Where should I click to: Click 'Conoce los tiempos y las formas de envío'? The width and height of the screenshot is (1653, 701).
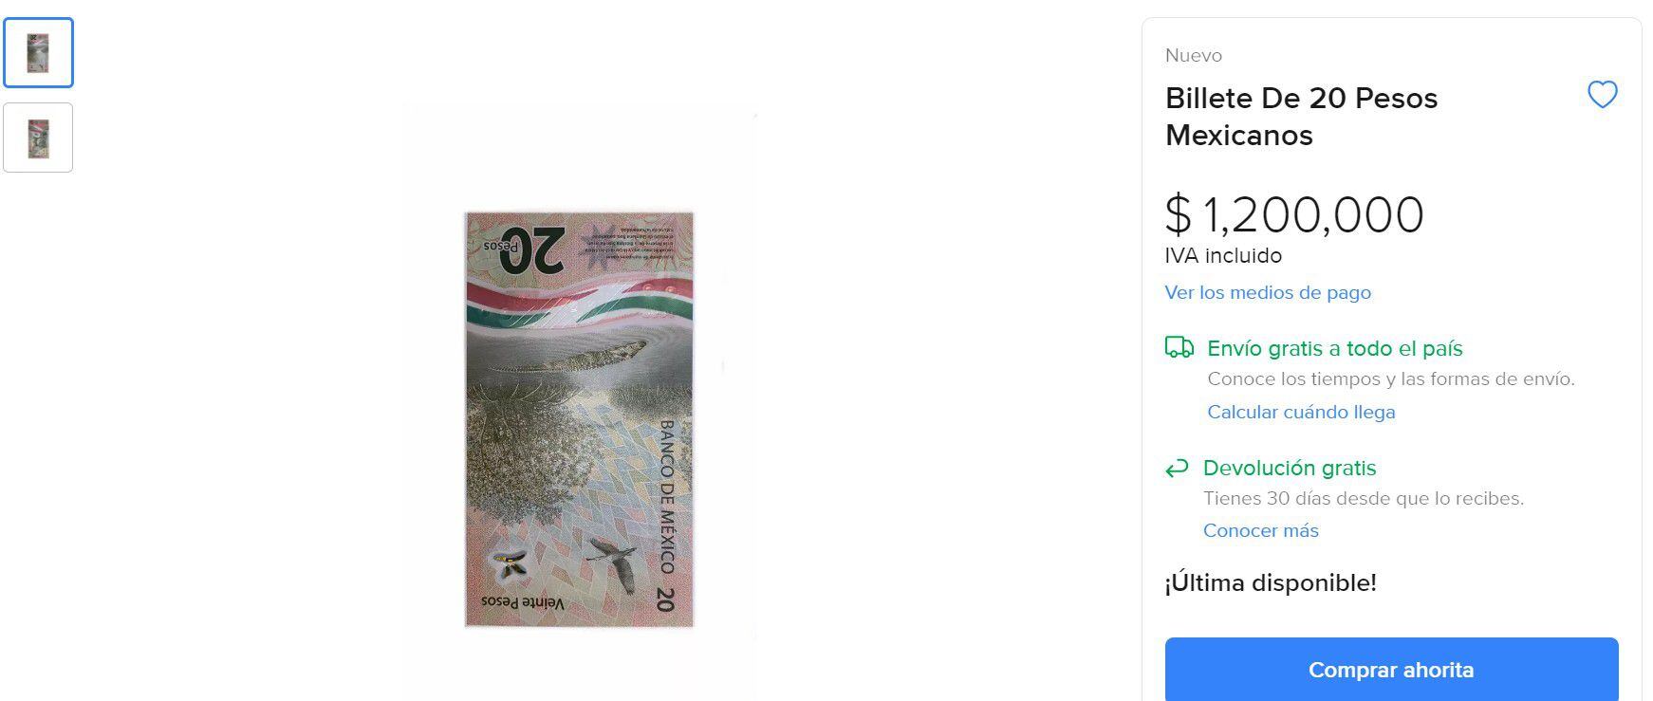coord(1391,378)
